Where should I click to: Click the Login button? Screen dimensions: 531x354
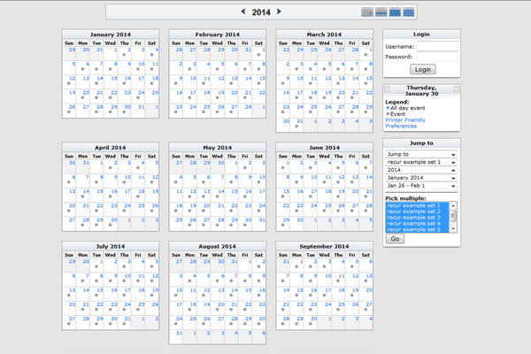423,69
